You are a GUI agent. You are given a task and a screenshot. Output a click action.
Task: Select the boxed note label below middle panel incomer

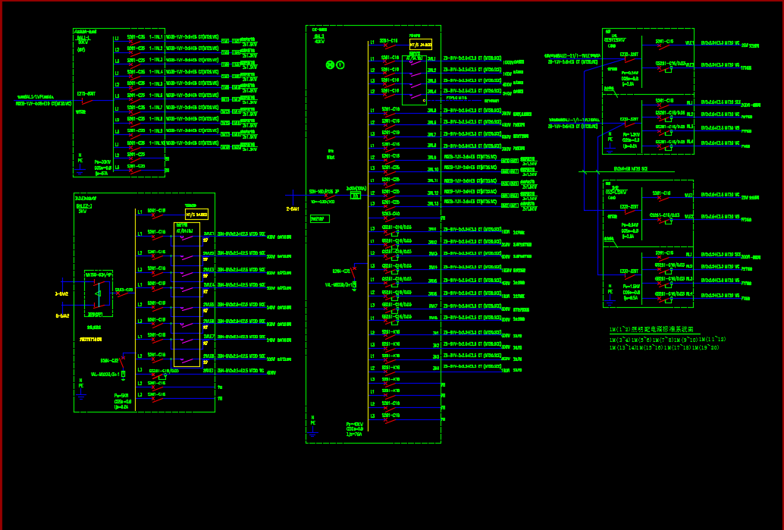[x=320, y=219]
